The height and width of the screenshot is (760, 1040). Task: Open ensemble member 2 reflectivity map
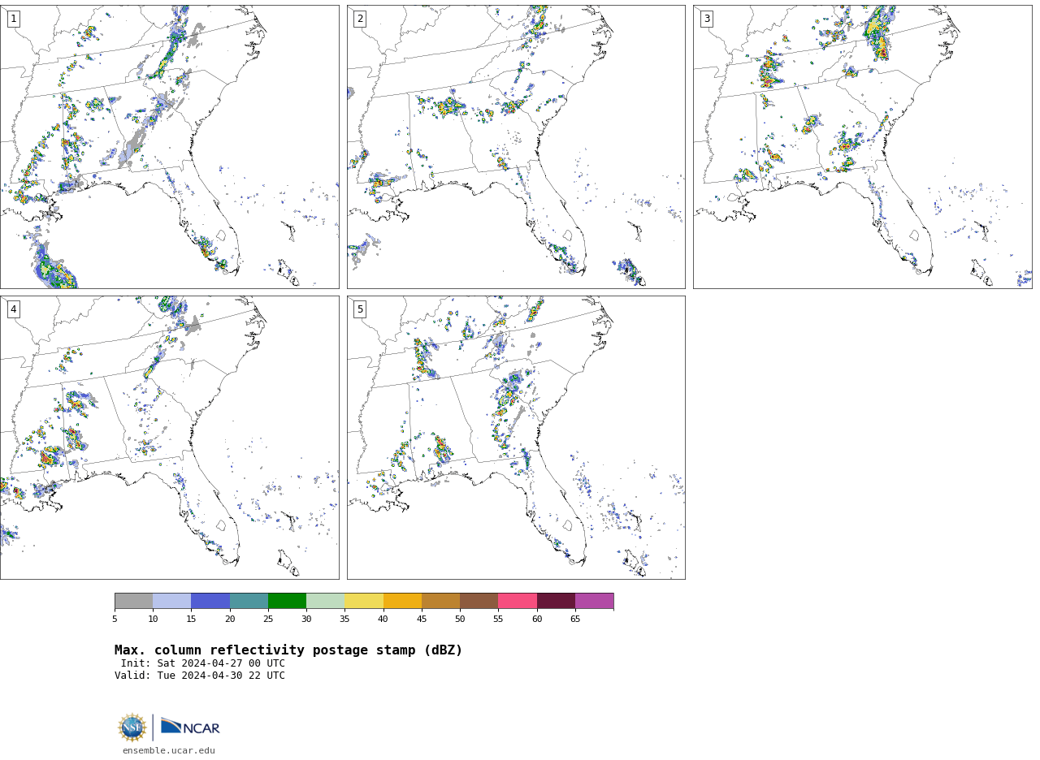point(516,147)
